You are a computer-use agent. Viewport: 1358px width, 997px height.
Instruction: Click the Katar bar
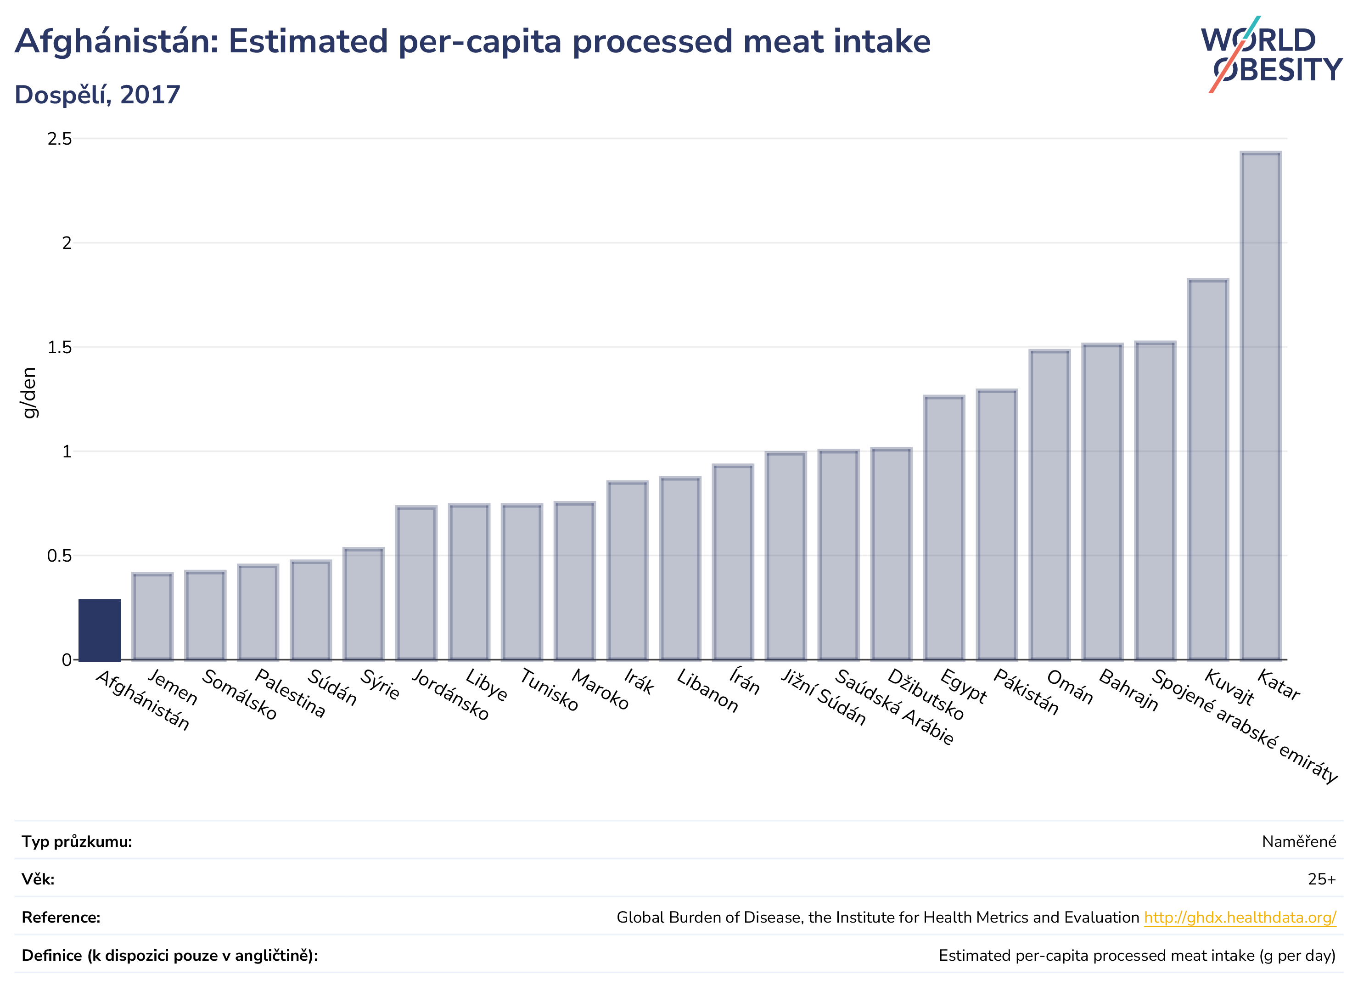[x=1260, y=406]
